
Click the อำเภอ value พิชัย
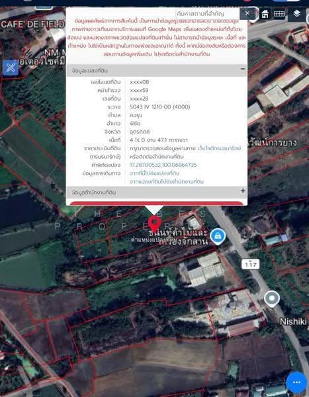[x=135, y=124]
